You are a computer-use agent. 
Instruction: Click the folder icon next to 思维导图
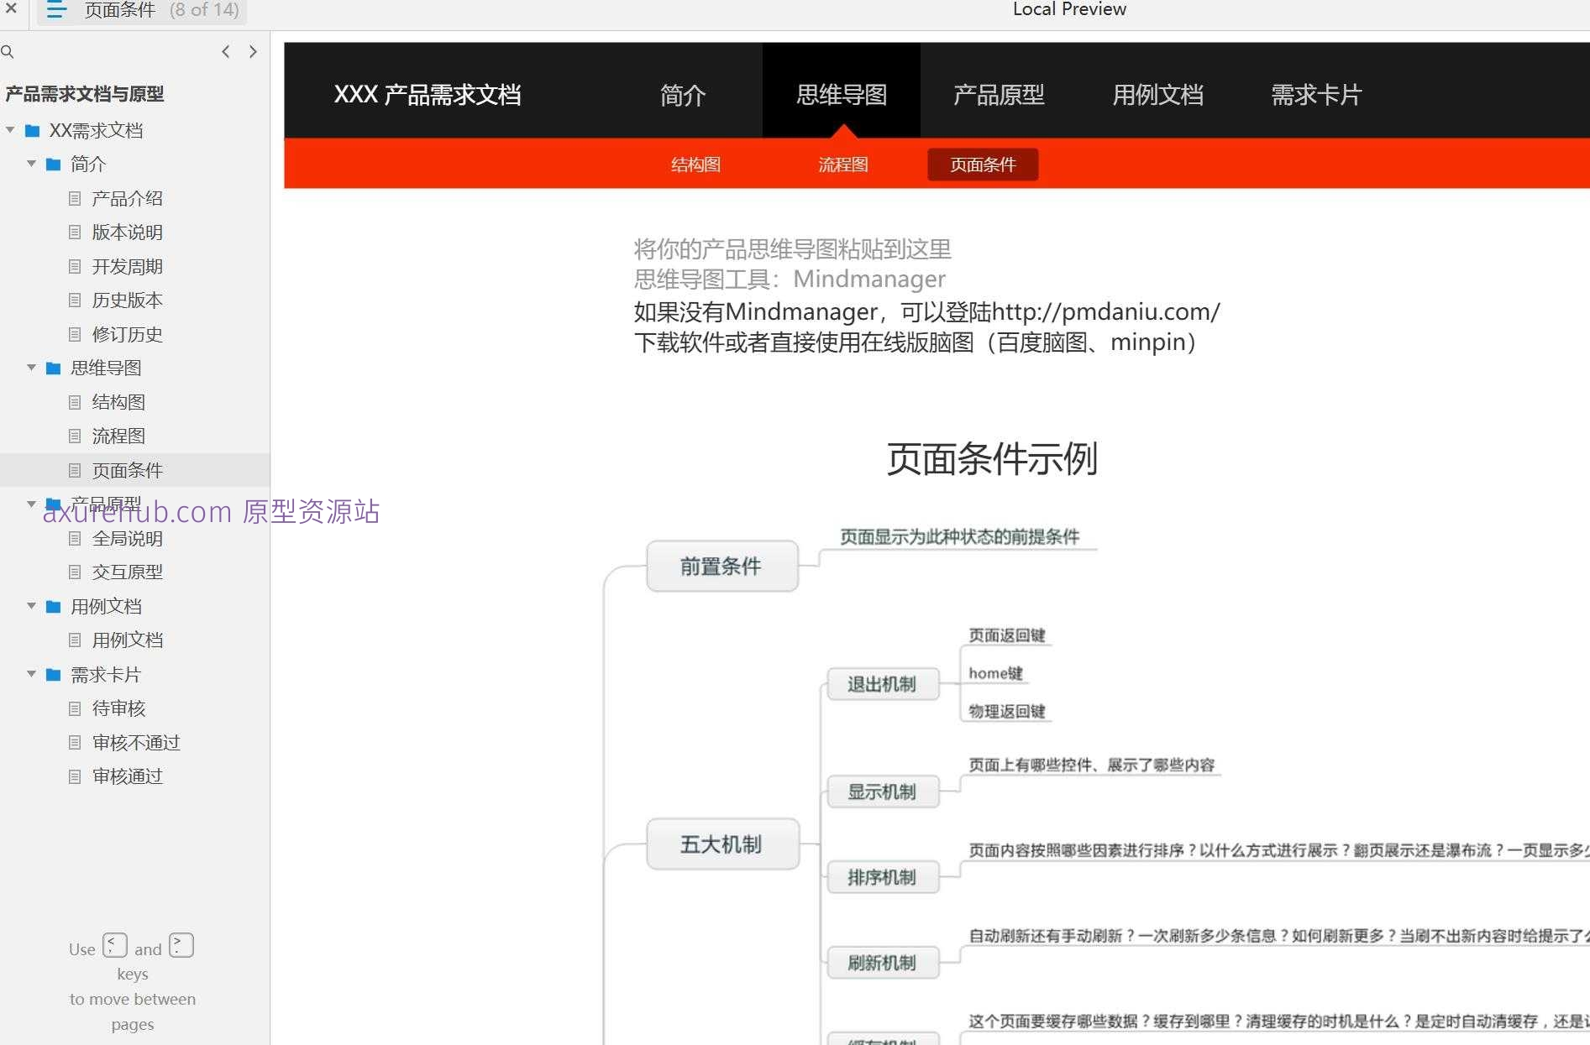pyautogui.click(x=52, y=368)
